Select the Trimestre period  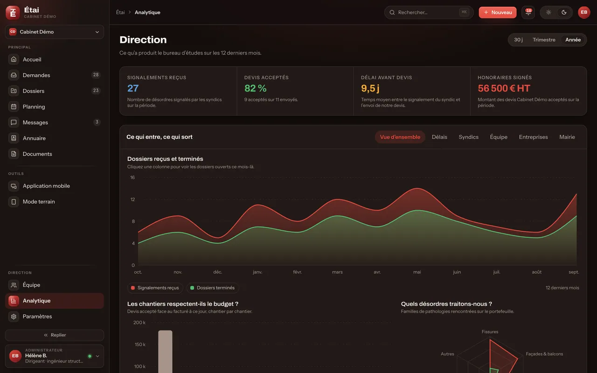[544, 40]
